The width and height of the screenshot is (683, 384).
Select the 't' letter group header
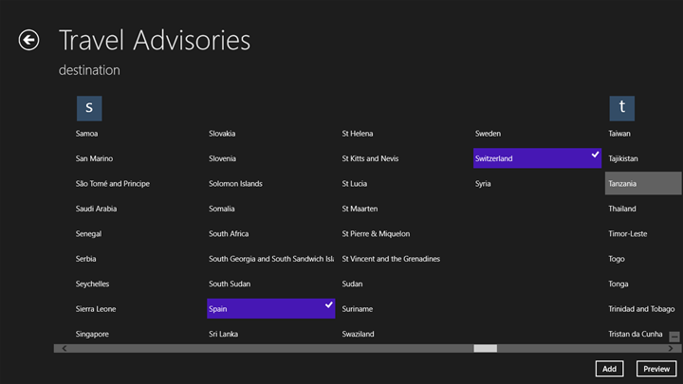(621, 107)
